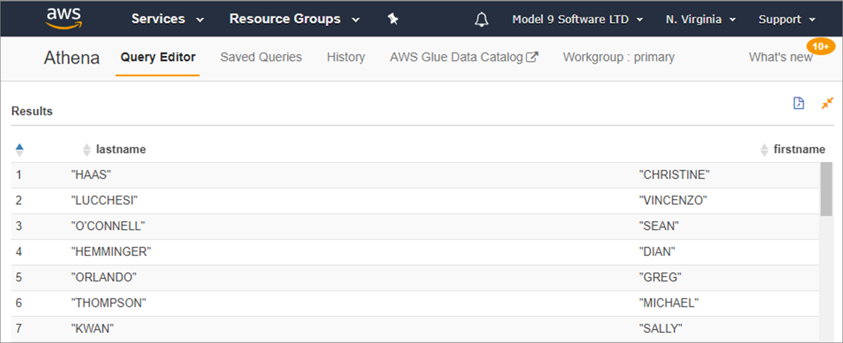Open Model 9 Software LTD account menu
This screenshot has height=343, width=843.
click(577, 19)
